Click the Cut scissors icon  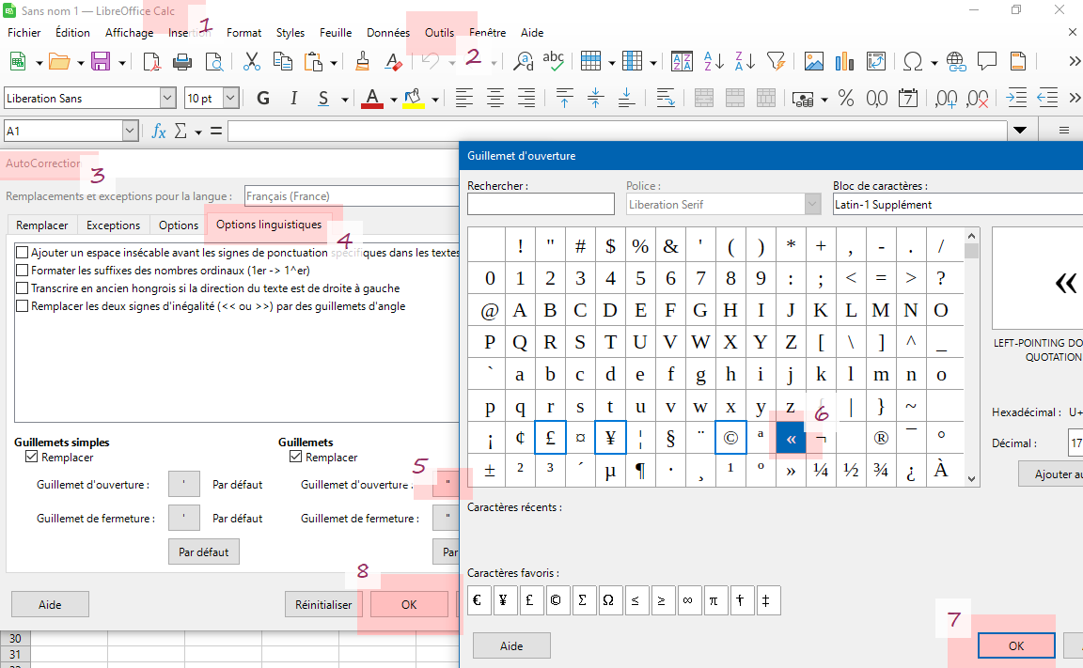(251, 62)
